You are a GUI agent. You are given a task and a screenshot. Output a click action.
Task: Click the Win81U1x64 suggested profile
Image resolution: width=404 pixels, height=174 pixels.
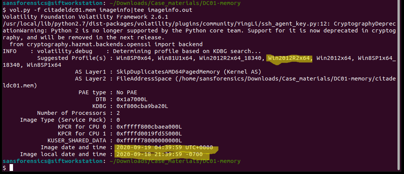click(175, 58)
